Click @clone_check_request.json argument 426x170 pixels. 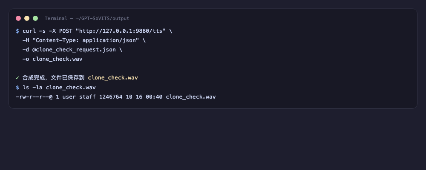pyautogui.click(x=74, y=50)
